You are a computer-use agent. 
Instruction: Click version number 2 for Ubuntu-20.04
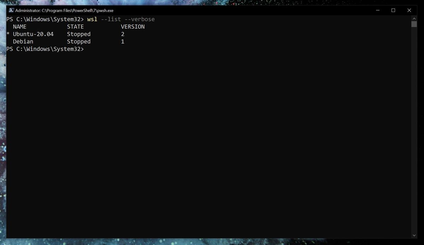tap(123, 34)
